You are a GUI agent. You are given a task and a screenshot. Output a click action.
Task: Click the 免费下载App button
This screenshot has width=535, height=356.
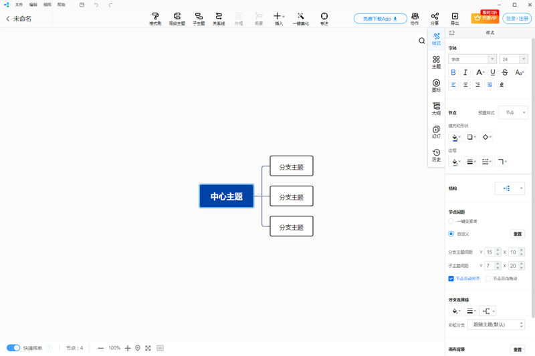coord(380,19)
